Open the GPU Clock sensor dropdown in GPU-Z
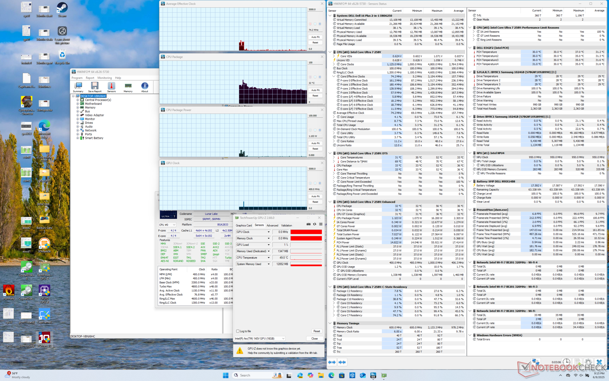The height and width of the screenshot is (381, 609). coord(268,232)
